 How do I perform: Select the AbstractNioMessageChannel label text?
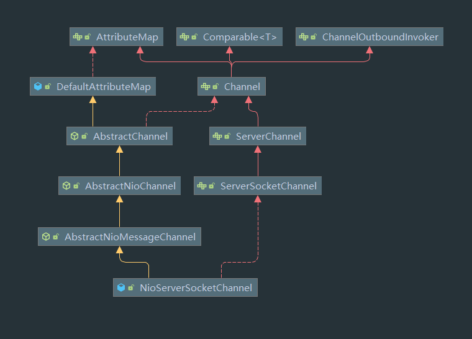130,237
